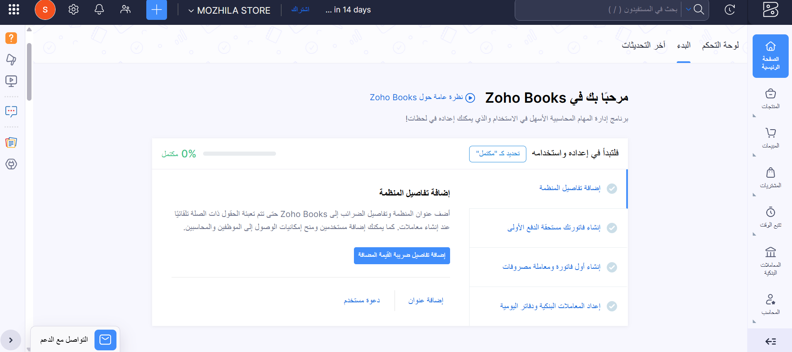Go to الصفحة الرئيسية home in sidebar
The height and width of the screenshot is (352, 792).
pos(770,56)
